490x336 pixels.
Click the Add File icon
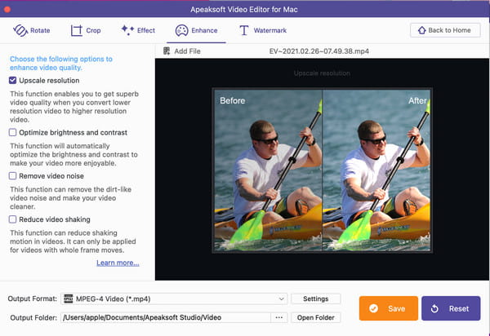(167, 51)
